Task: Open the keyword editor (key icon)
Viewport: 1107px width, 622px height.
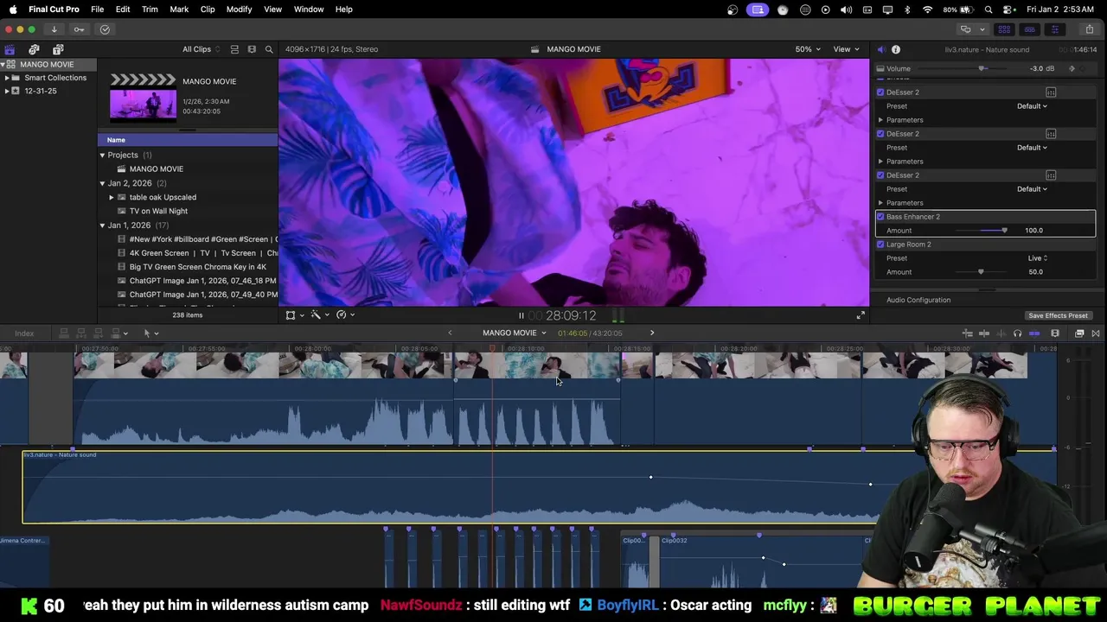Action: point(79,29)
